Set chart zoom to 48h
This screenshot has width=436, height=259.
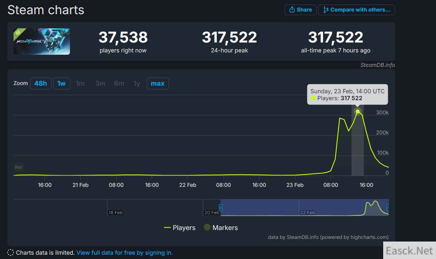coord(41,83)
